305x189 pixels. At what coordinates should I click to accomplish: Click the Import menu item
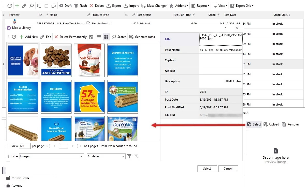point(131,5)
